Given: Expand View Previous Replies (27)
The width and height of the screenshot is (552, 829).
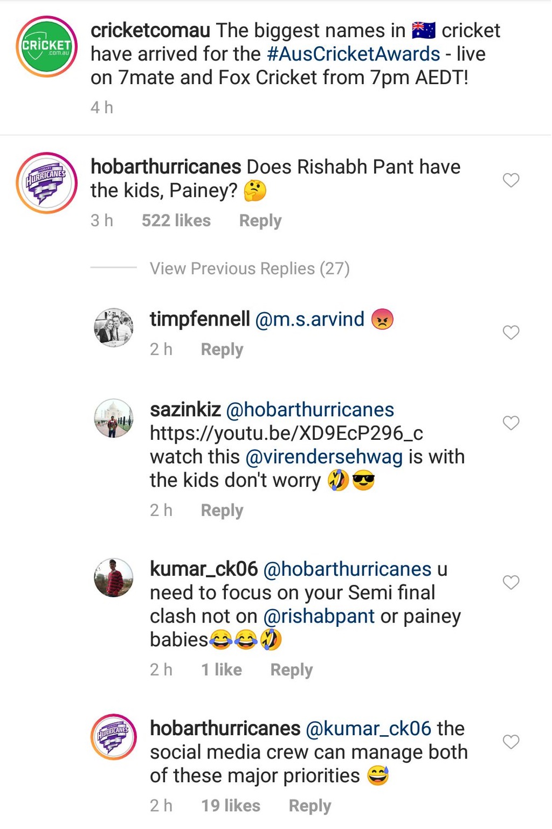Looking at the screenshot, I should pos(250,268).
